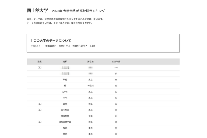The image size is (207, 138).
Task: Click the [私] mark beside 武南
Action: (x=39, y=104)
